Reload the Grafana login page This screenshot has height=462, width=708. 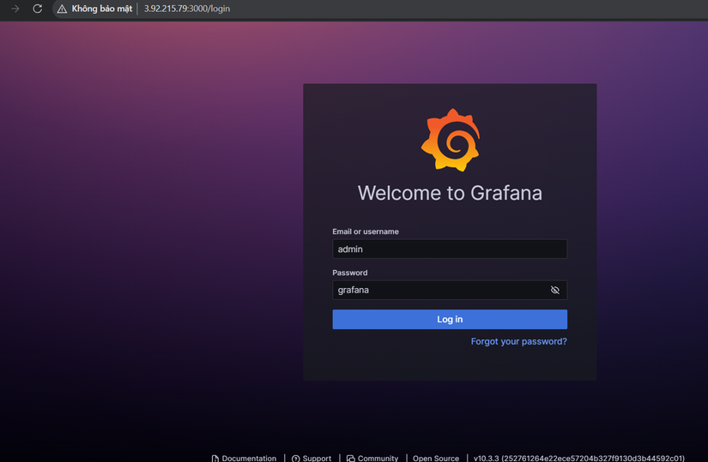(x=38, y=9)
